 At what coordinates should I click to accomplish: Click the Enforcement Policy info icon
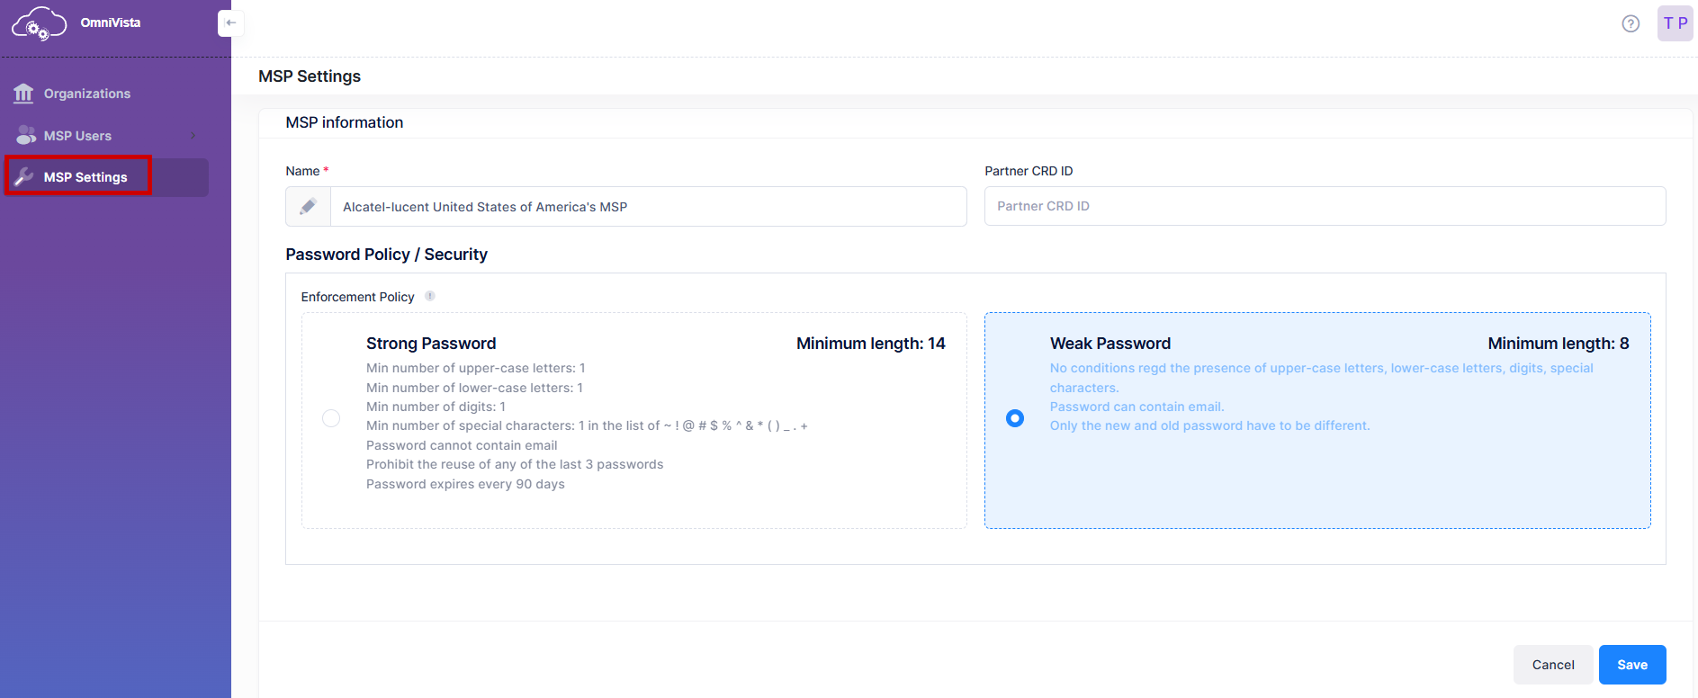coord(430,296)
